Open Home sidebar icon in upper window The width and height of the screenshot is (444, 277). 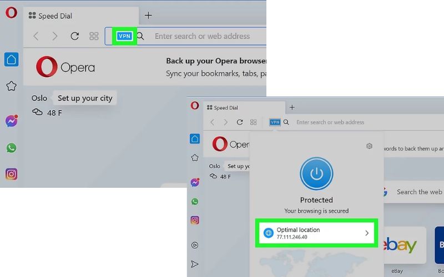tap(11, 59)
